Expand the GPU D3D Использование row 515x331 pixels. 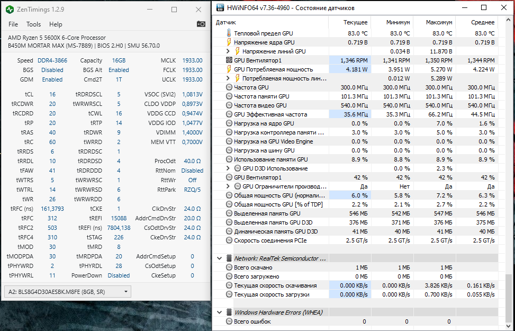pyautogui.click(x=228, y=168)
